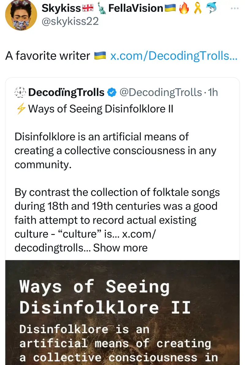Open the Ways of Seeing Disinfolklore II image

[x=123, y=312]
